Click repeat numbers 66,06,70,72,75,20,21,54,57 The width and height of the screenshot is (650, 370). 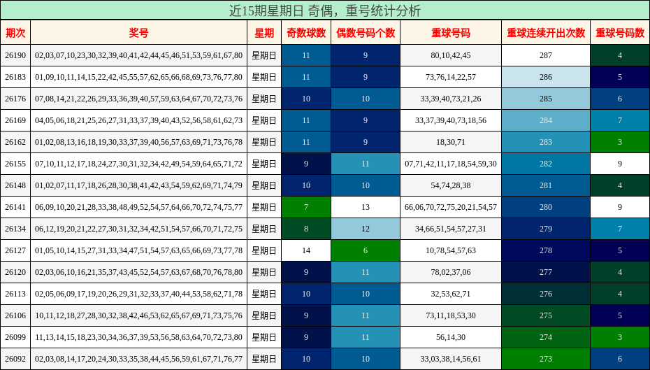pyautogui.click(x=451, y=207)
